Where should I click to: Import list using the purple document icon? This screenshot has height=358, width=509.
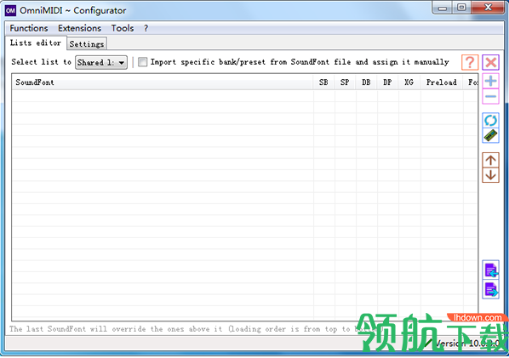[x=490, y=270]
